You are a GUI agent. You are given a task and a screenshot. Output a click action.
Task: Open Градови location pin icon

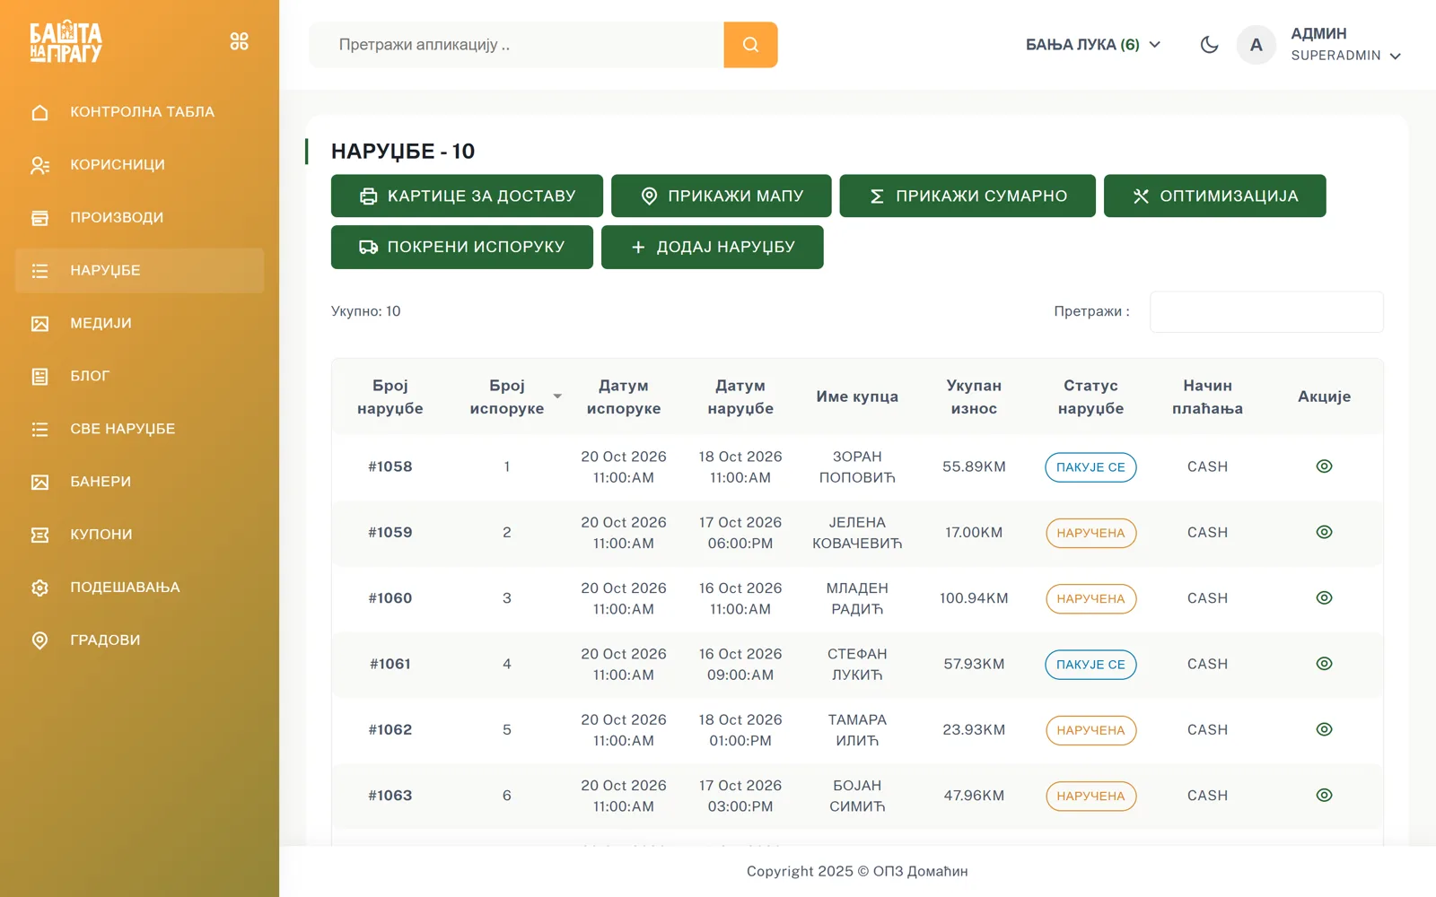click(39, 640)
